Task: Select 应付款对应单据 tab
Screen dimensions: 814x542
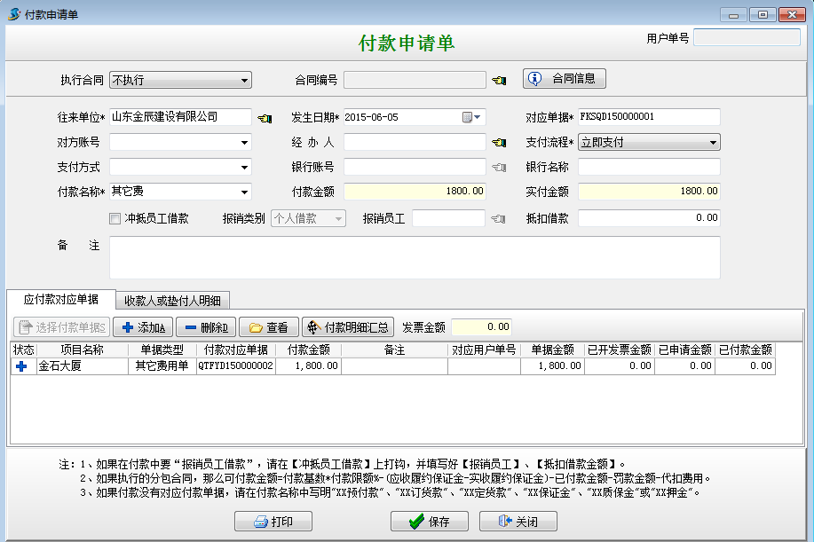Action: click(x=61, y=300)
